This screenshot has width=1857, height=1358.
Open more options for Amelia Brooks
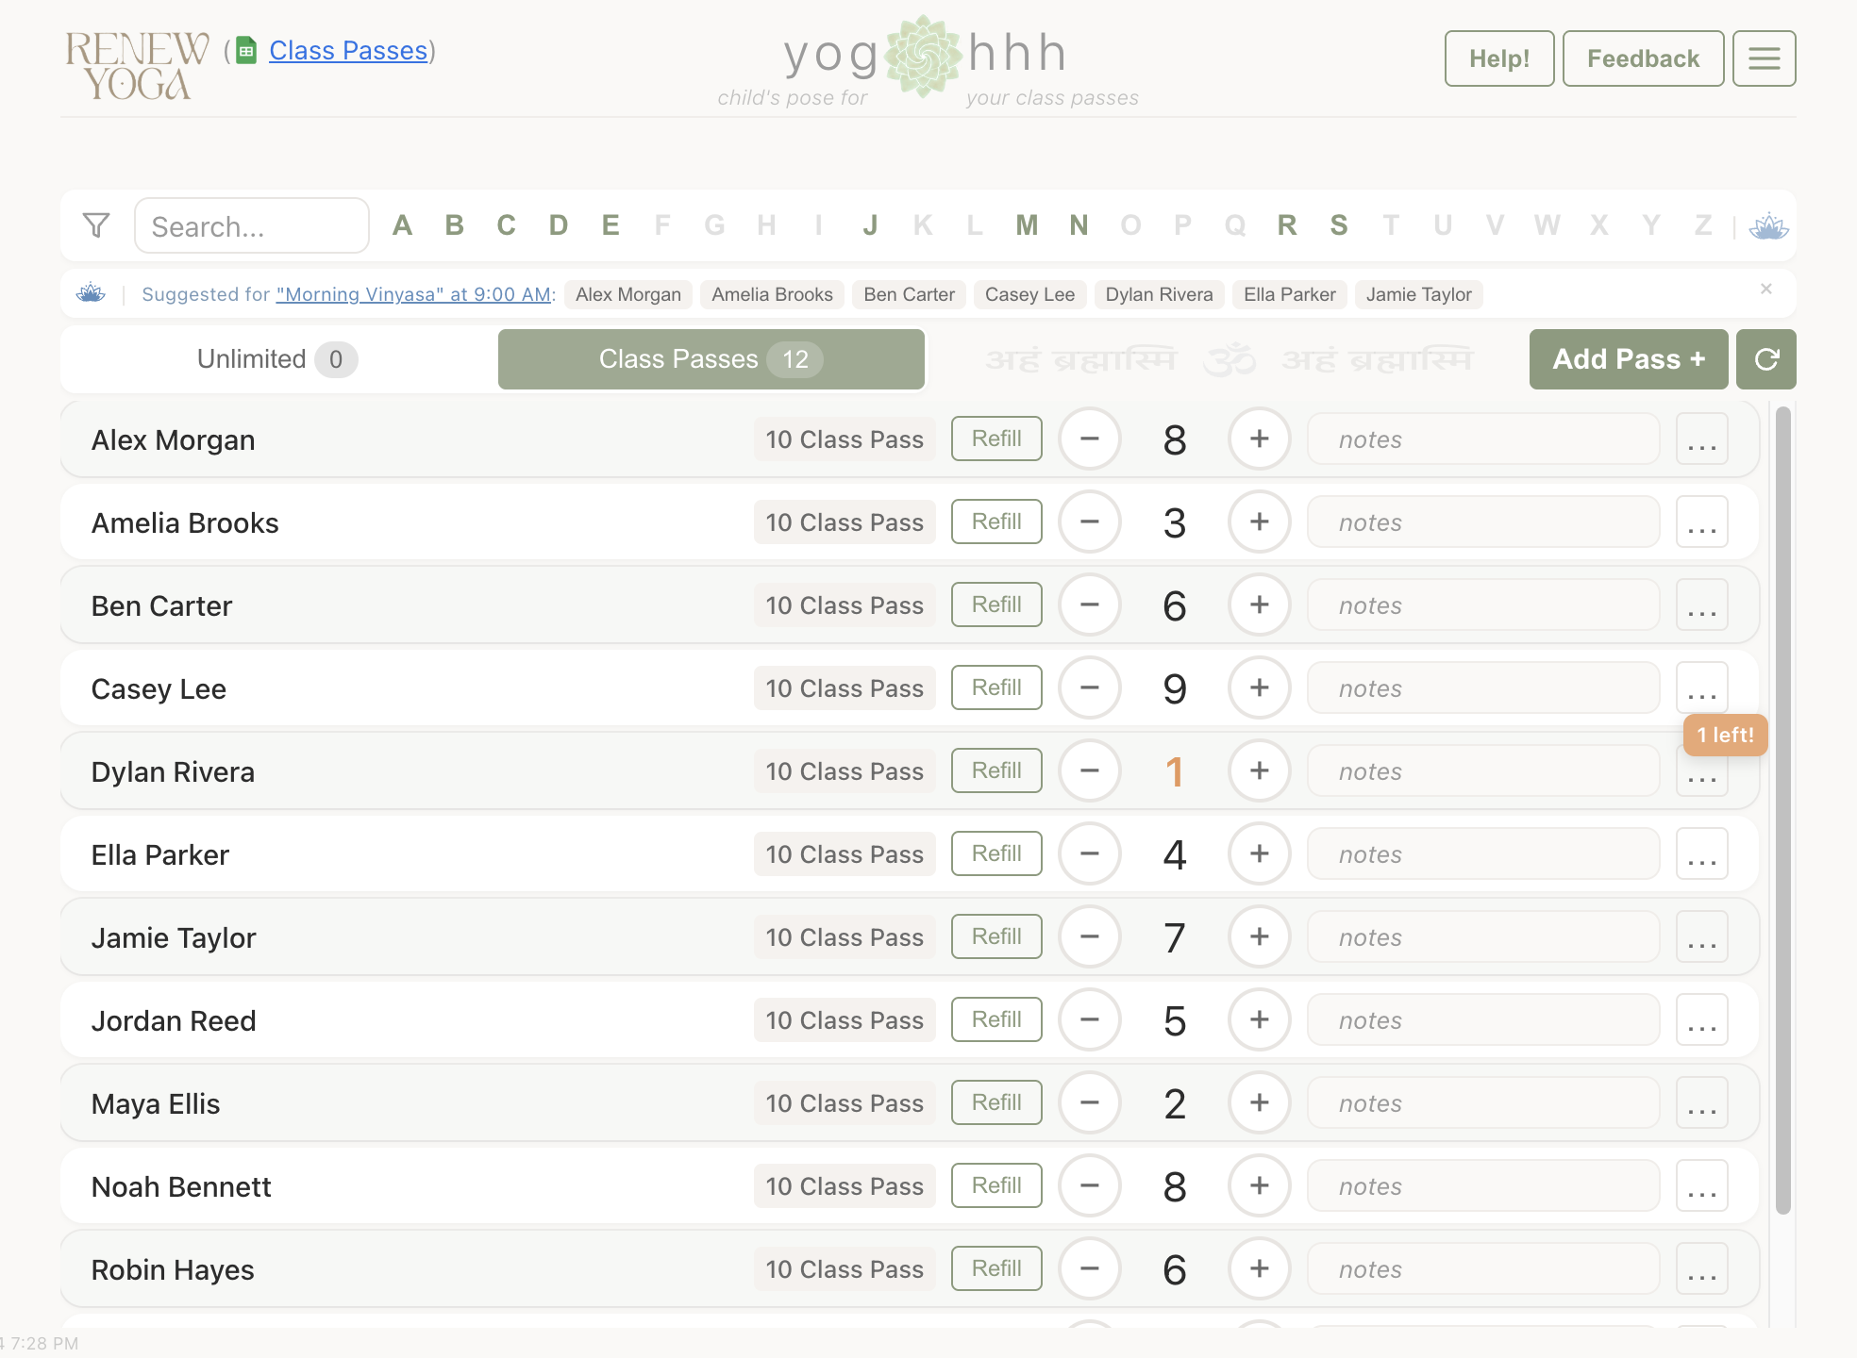[x=1702, y=522]
